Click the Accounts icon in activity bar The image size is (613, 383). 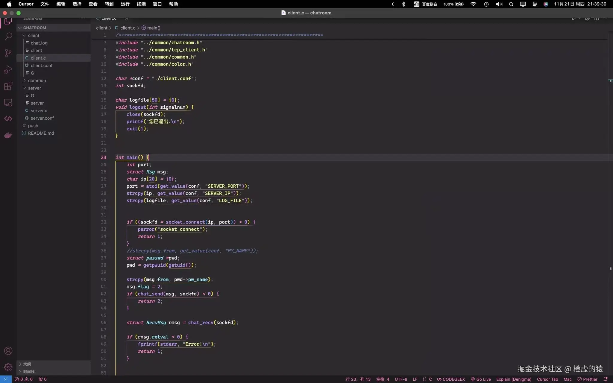click(8, 351)
